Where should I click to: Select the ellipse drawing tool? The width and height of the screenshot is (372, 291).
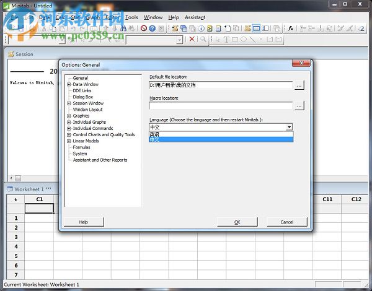point(244,40)
